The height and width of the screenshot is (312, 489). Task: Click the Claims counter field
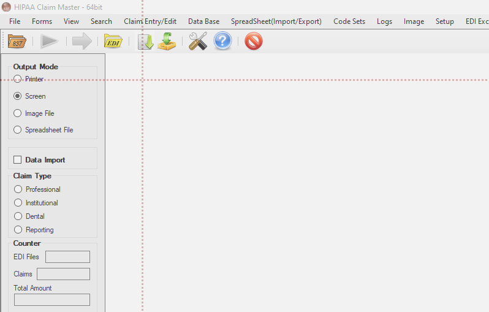[63, 274]
